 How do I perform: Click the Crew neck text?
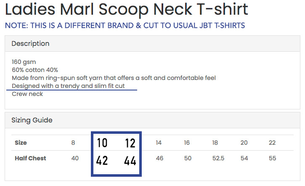click(27, 94)
